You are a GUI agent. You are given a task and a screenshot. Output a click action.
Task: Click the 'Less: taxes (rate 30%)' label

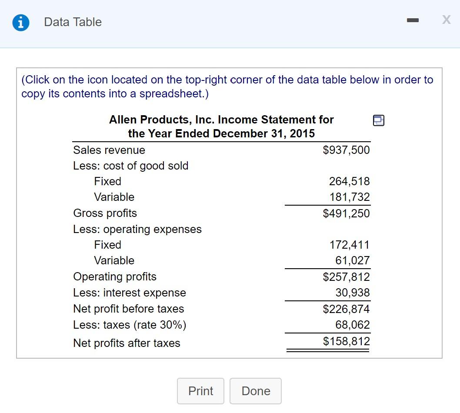(130, 325)
